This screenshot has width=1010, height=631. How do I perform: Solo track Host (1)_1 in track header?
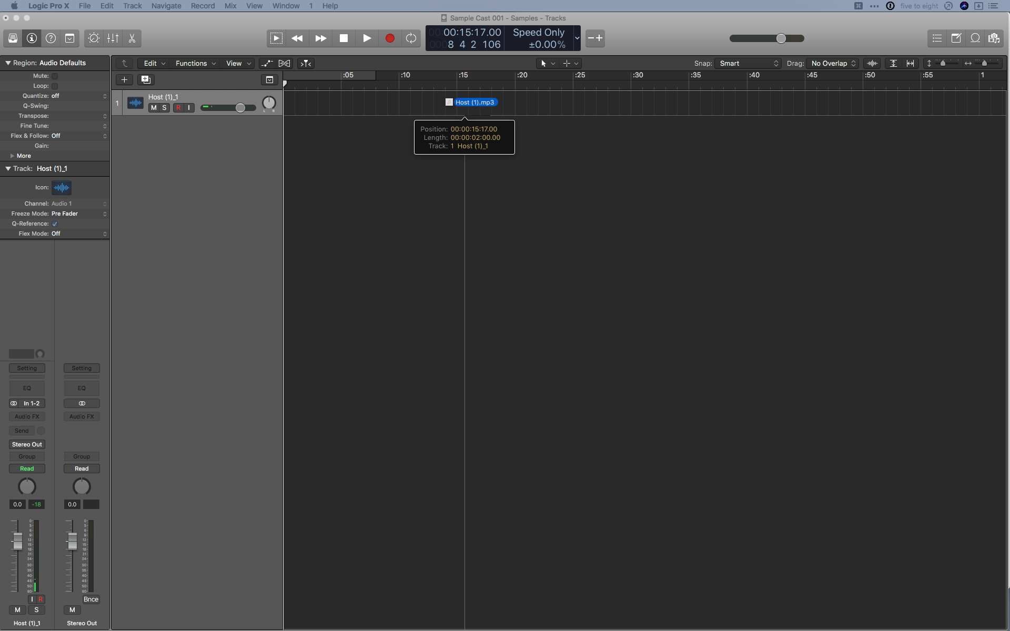click(x=164, y=108)
